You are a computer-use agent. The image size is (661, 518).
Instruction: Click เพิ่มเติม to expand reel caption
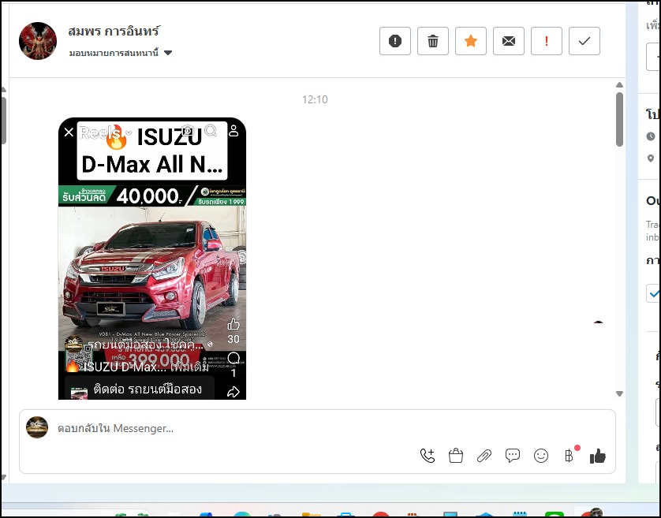tap(189, 367)
